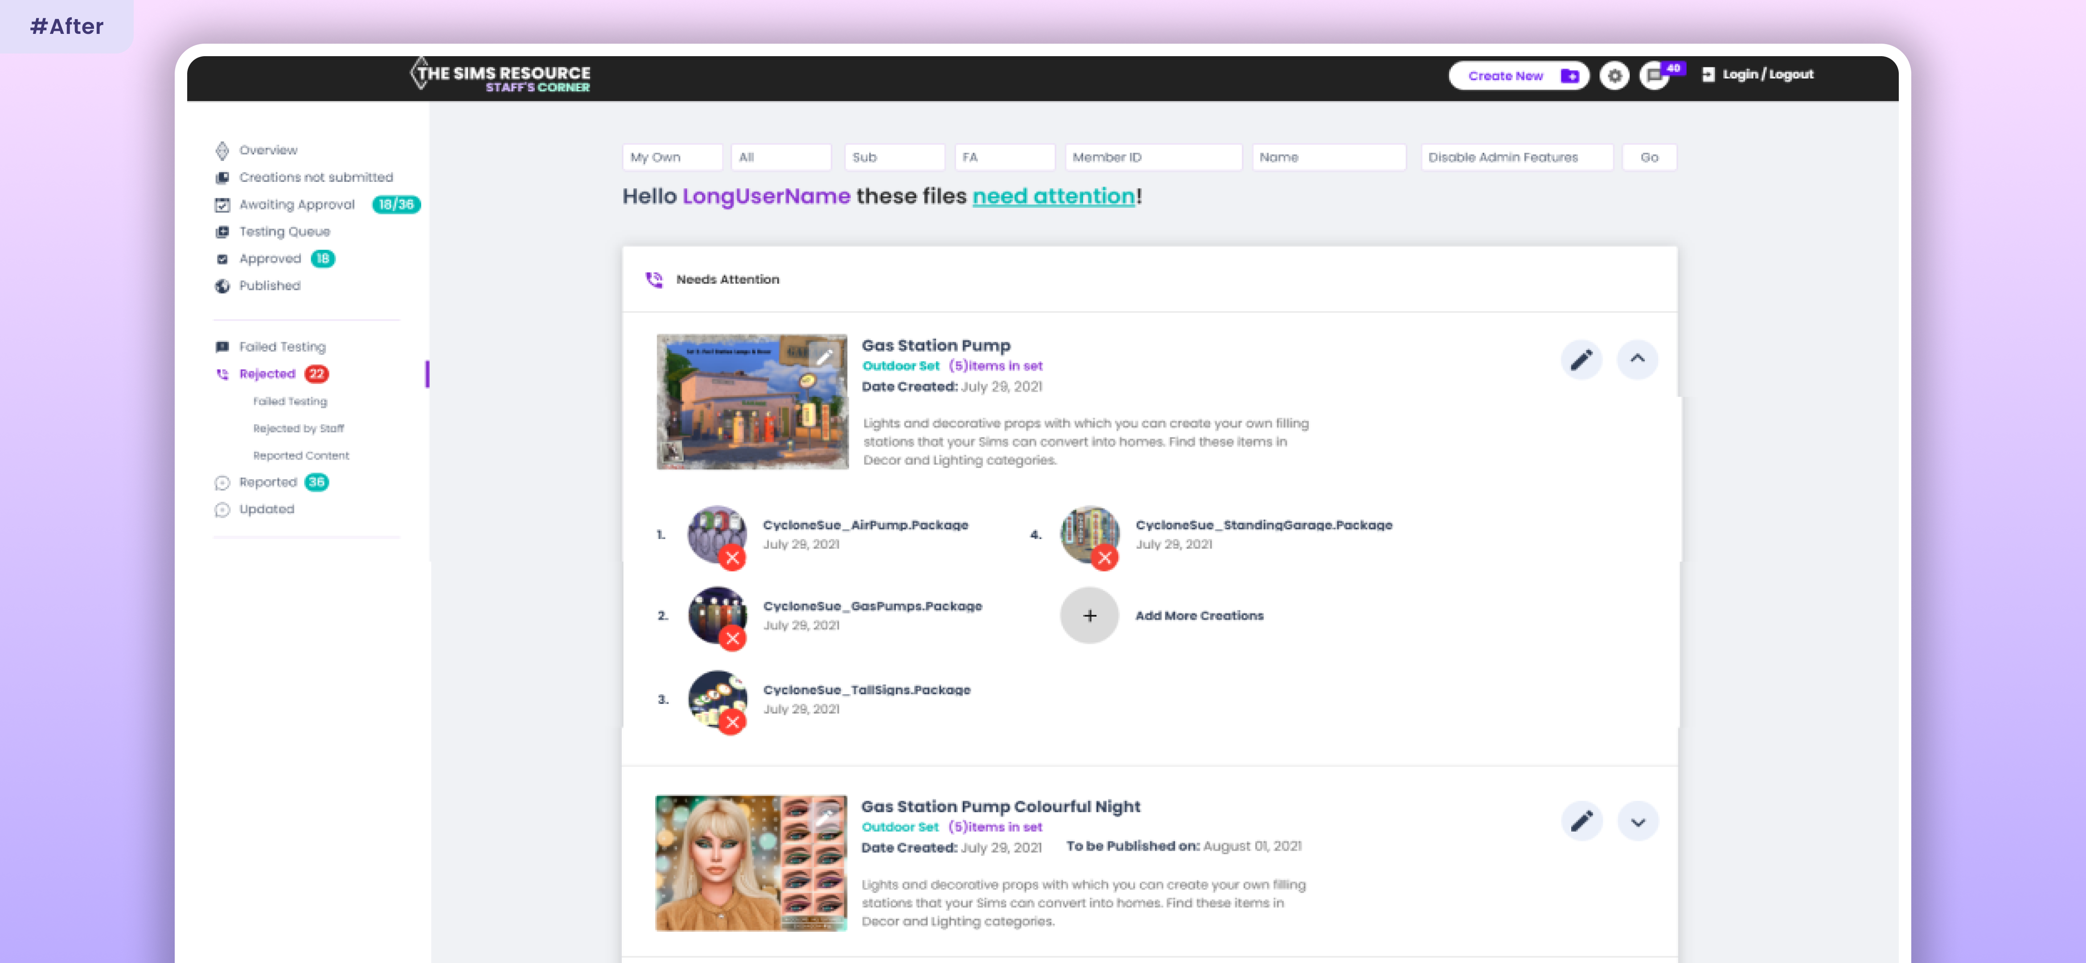The image size is (2086, 963).
Task: Select Rejected by Staff submenu item
Action: point(298,428)
